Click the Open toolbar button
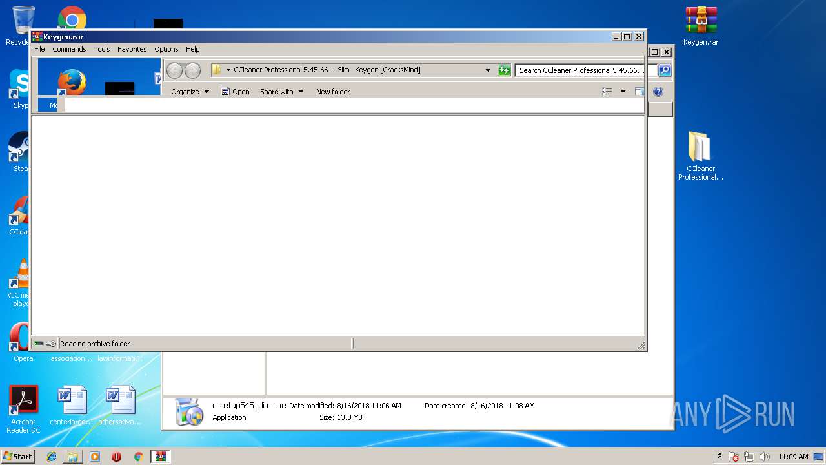Screen dimensions: 826x465 [235, 92]
